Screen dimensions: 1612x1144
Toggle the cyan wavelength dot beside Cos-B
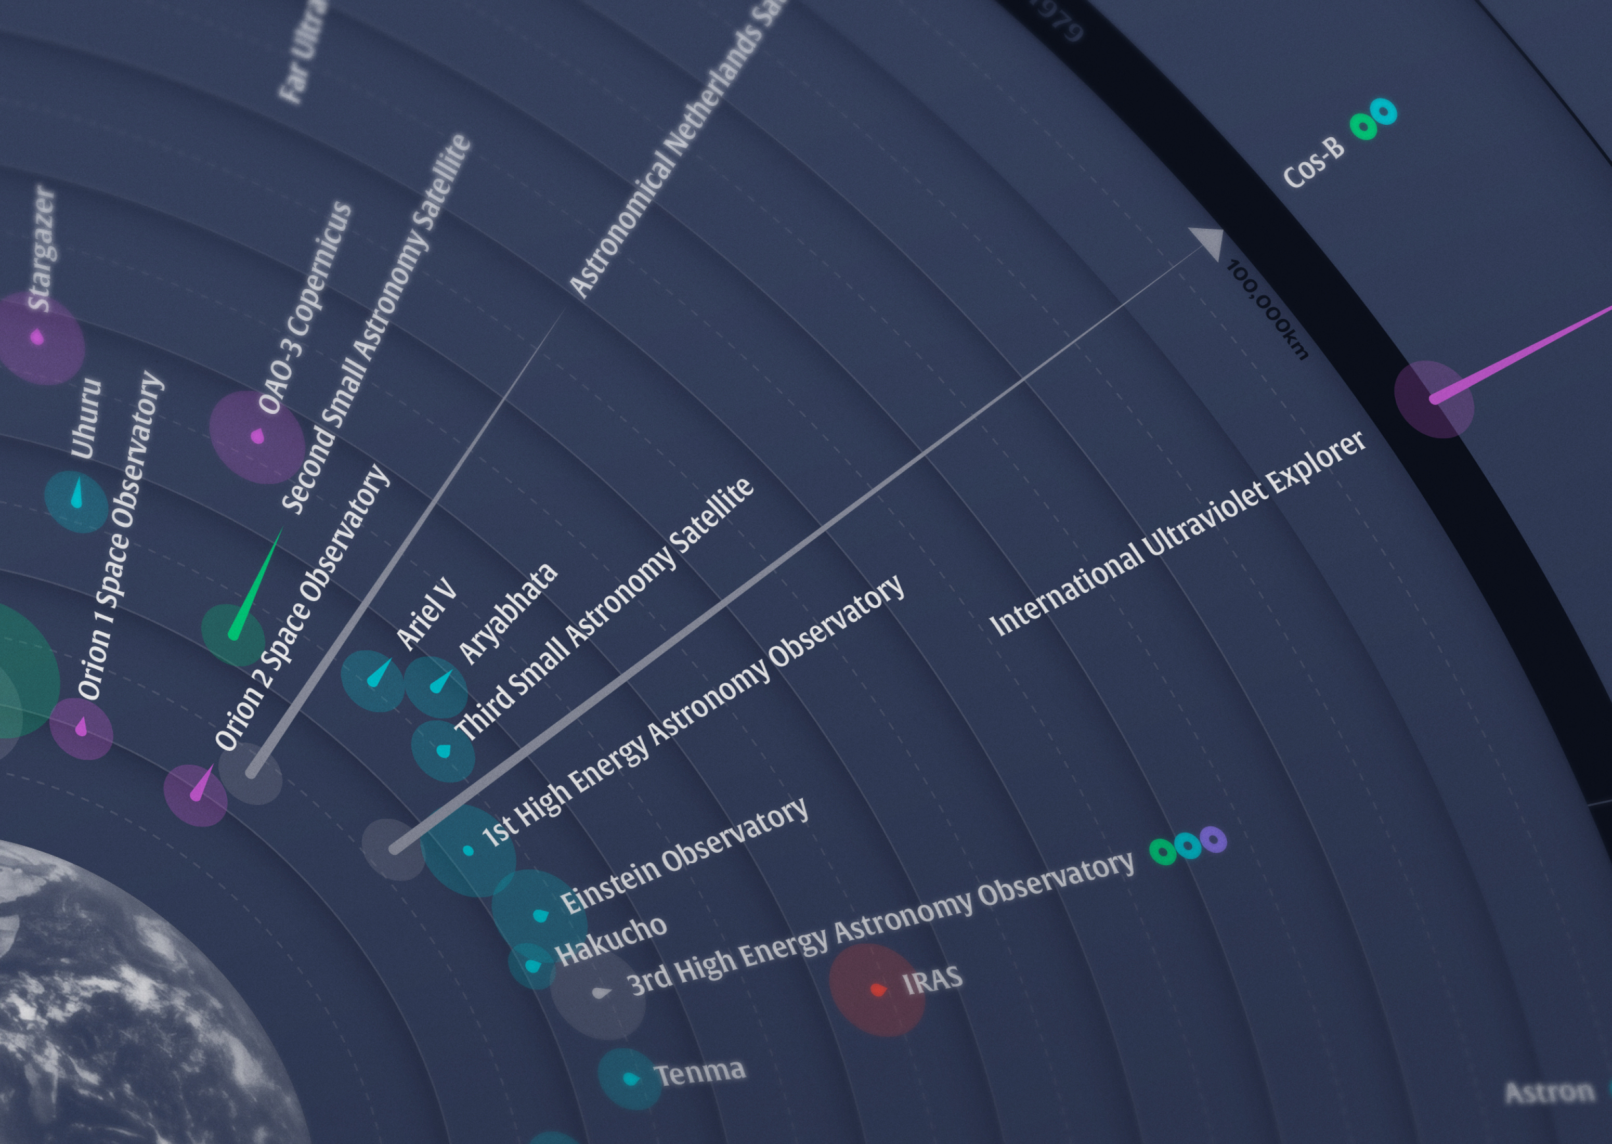pyautogui.click(x=1382, y=111)
